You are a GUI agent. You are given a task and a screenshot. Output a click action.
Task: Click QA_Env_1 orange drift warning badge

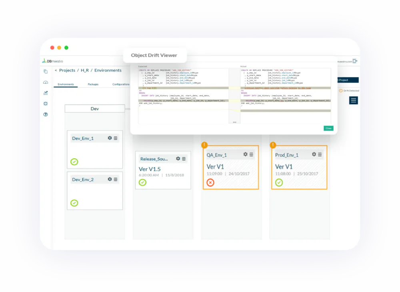click(204, 145)
